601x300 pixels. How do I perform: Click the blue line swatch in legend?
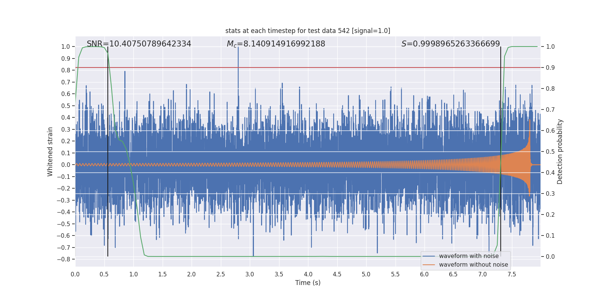click(429, 256)
